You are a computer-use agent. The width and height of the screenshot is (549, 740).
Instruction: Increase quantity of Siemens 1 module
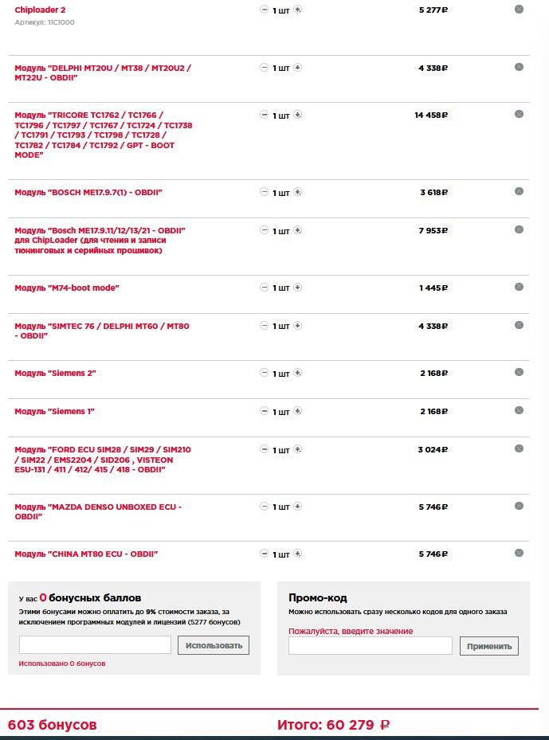click(298, 411)
